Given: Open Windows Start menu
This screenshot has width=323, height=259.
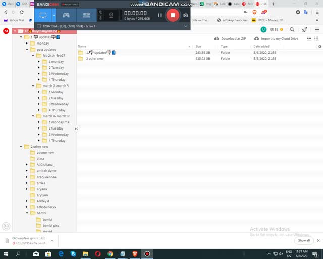Looking at the screenshot, I should coord(6,254).
